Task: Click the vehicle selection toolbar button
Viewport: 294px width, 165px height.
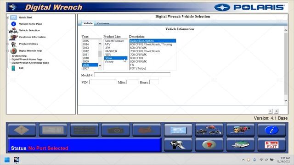Action: pos(209,130)
